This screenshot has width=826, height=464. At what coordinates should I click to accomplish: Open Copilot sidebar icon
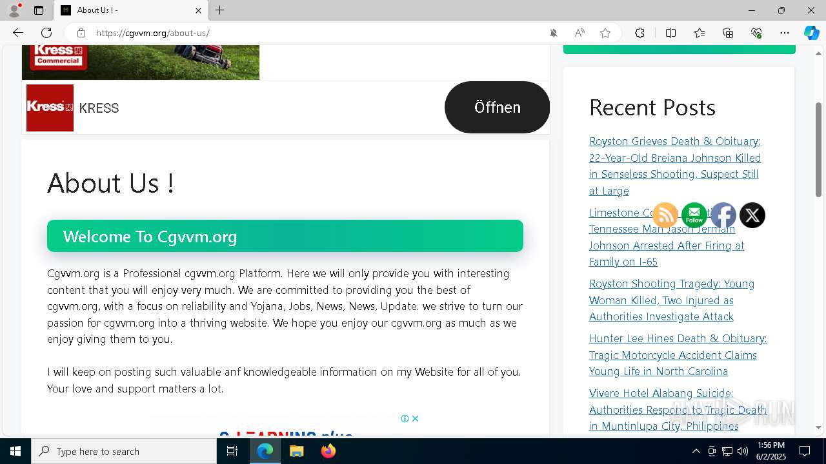[811, 33]
